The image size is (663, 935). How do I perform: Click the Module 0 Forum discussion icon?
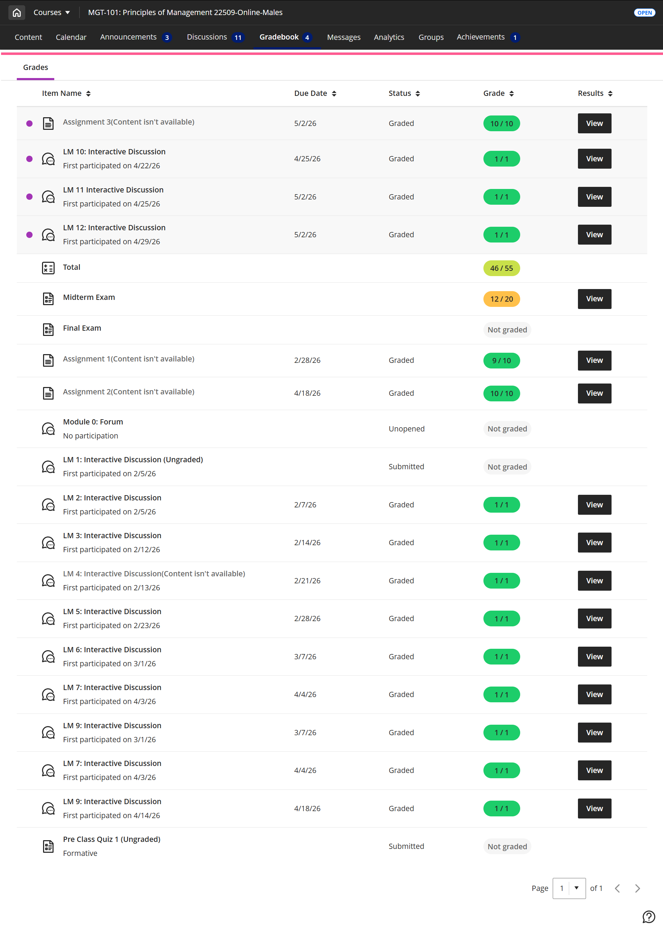[x=48, y=429]
